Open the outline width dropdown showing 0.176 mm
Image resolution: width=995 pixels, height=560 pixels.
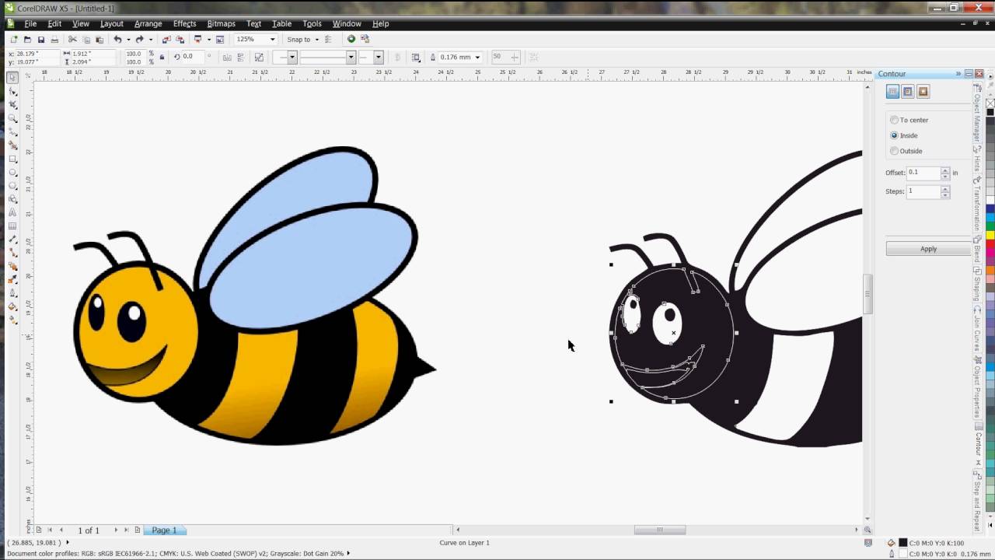click(x=477, y=56)
